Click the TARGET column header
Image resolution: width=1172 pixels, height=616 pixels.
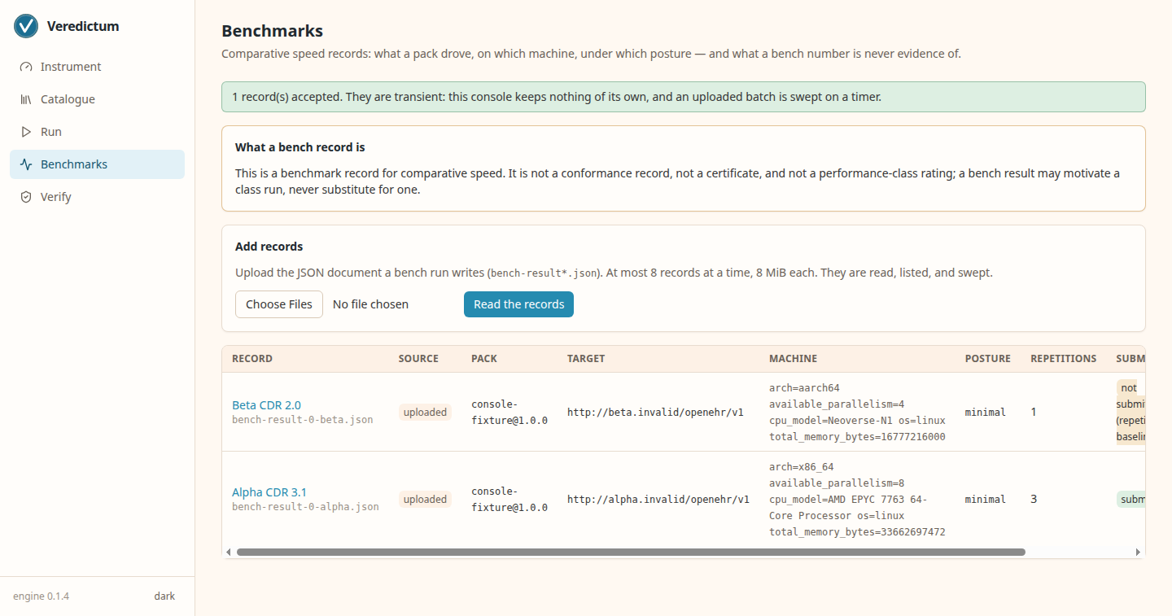[586, 359]
